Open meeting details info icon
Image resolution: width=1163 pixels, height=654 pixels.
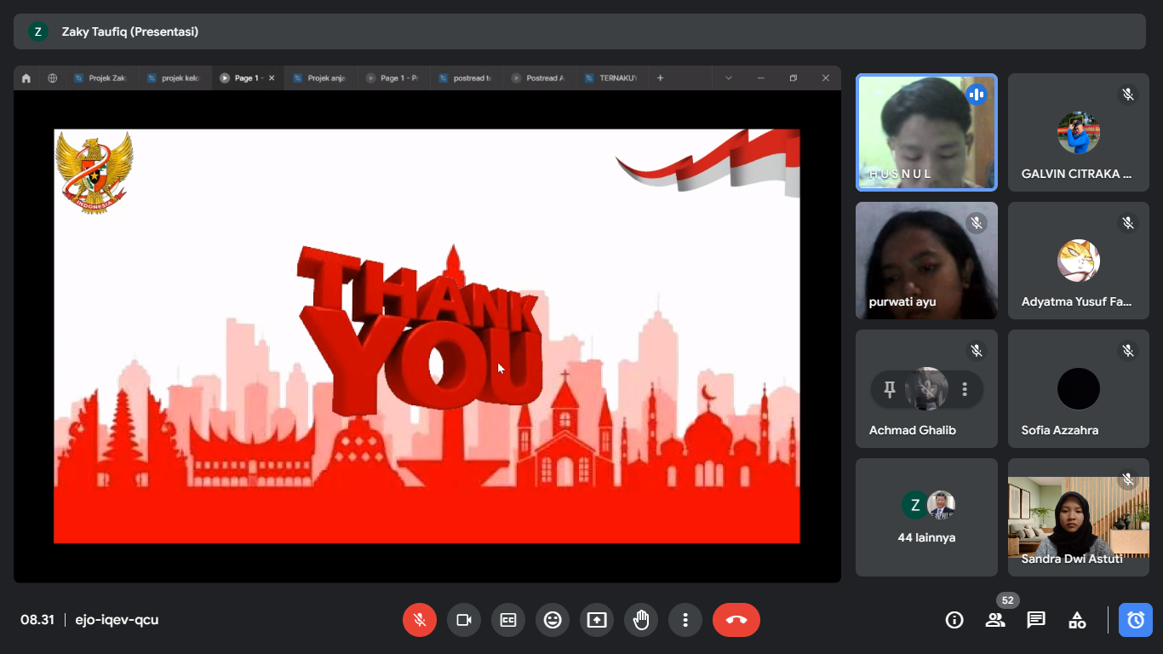pos(954,620)
